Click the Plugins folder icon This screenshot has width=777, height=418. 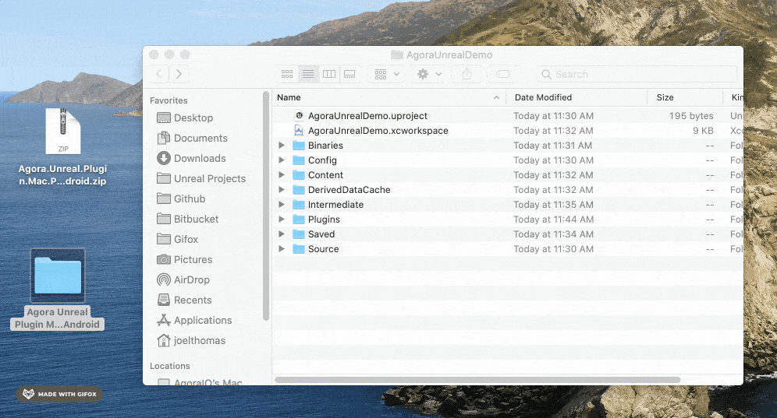click(x=299, y=220)
